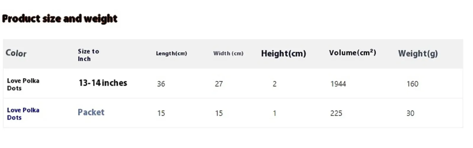Select the Weight(g) column header
Image resolution: width=473 pixels, height=148 pixels.
click(418, 53)
